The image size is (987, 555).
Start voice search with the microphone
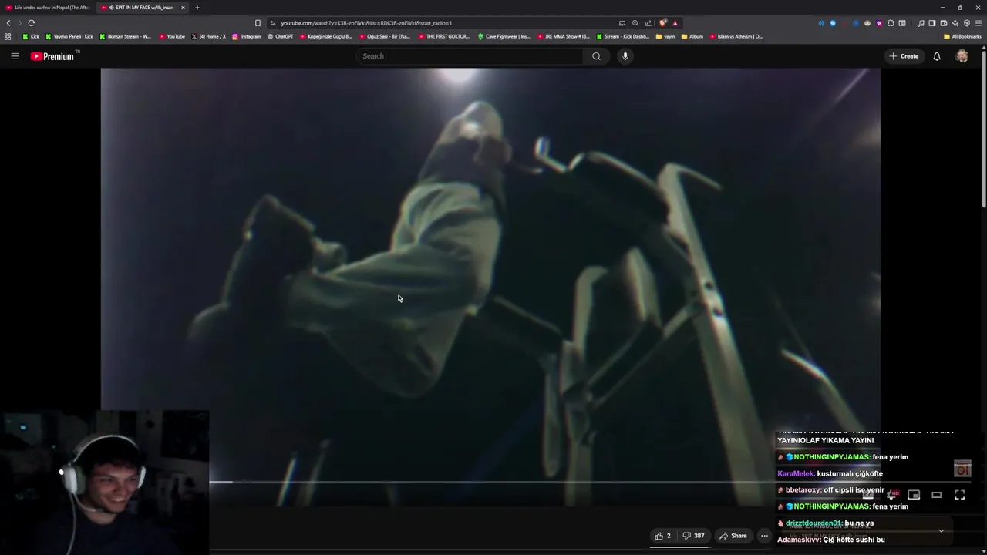[625, 55]
